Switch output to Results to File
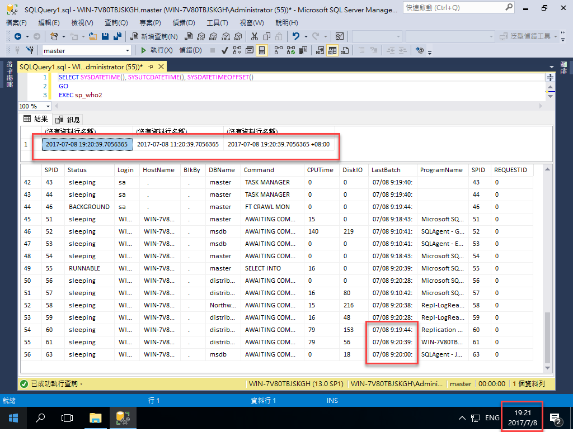The width and height of the screenshot is (573, 432). (x=345, y=50)
